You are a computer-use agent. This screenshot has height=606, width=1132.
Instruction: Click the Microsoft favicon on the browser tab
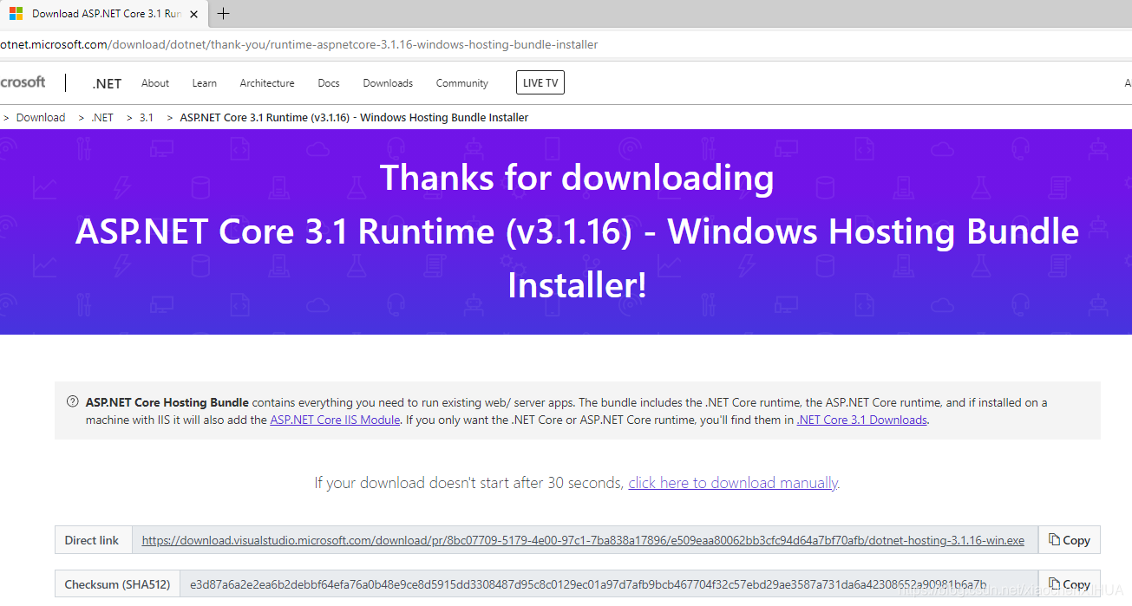(x=16, y=14)
